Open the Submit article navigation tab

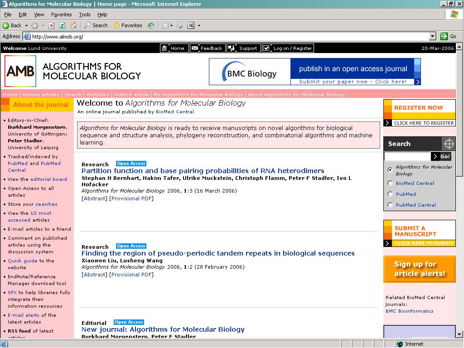tap(131, 94)
